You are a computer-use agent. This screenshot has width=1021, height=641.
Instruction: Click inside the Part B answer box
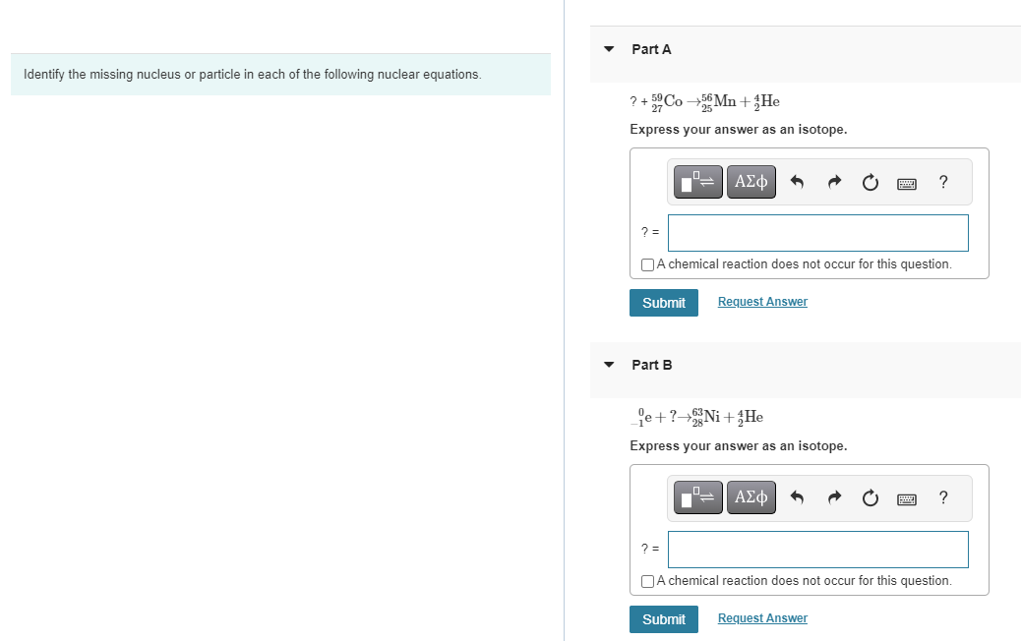coord(817,549)
